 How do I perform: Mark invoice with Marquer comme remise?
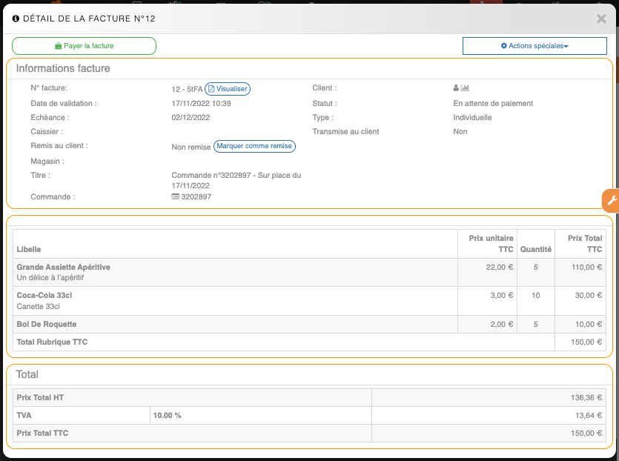point(254,147)
